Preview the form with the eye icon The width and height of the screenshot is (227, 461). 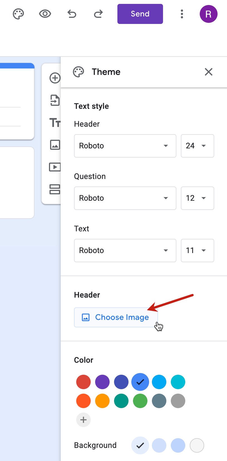[45, 14]
